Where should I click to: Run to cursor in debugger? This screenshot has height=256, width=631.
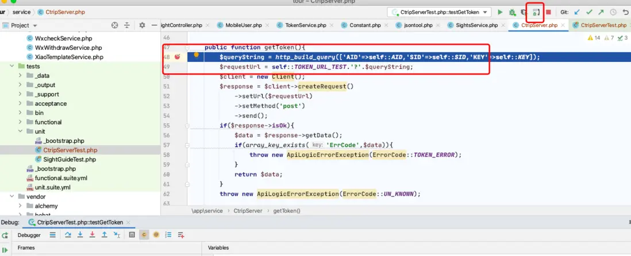[116, 235]
